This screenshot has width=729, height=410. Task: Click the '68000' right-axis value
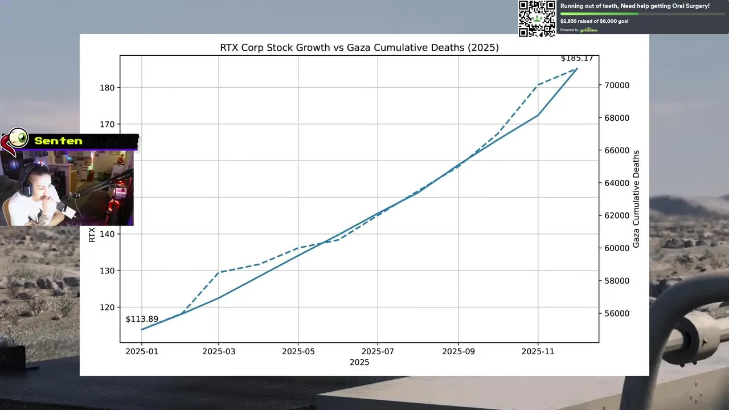pos(617,118)
